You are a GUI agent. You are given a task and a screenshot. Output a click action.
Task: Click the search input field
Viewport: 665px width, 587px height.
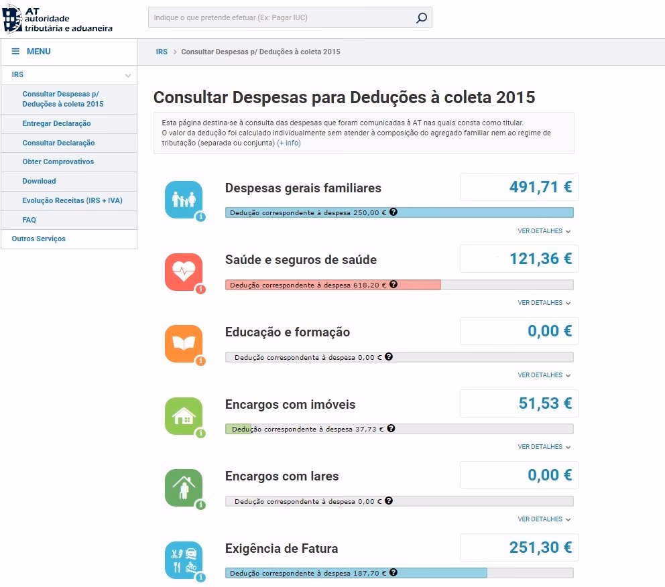[280, 18]
